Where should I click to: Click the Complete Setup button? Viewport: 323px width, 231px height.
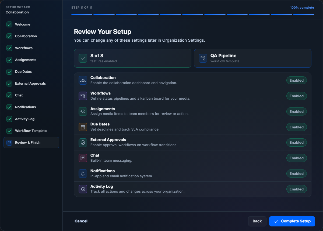point(292,221)
